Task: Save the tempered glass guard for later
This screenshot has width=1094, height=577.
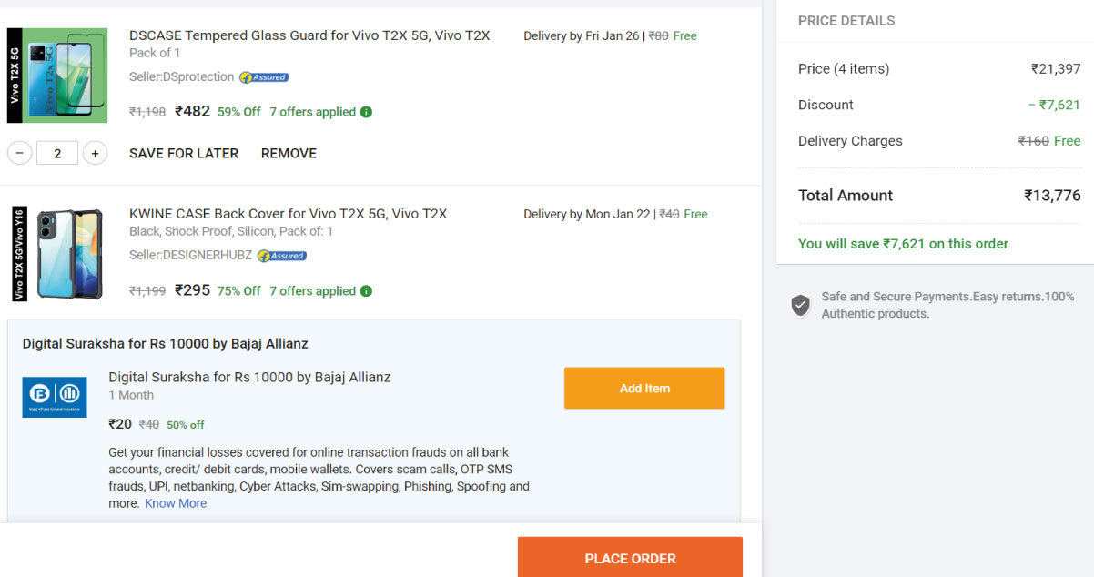Action: 183,153
